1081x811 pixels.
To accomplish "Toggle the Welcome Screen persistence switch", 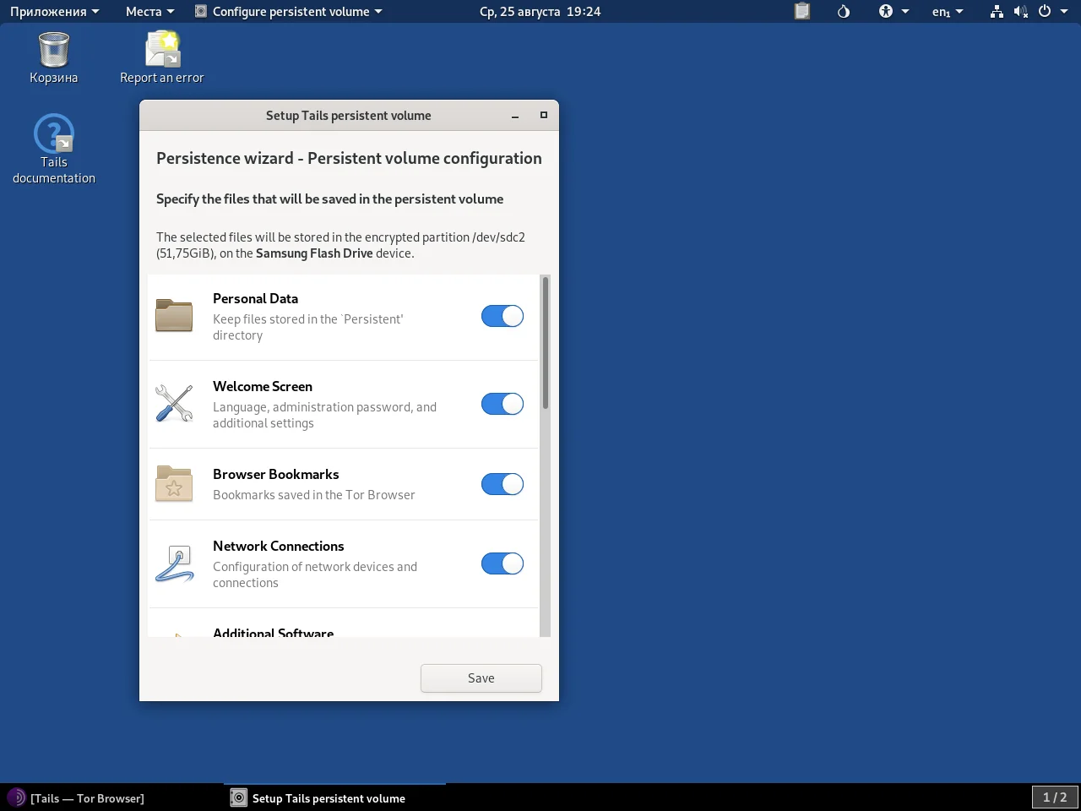I will tap(502, 404).
